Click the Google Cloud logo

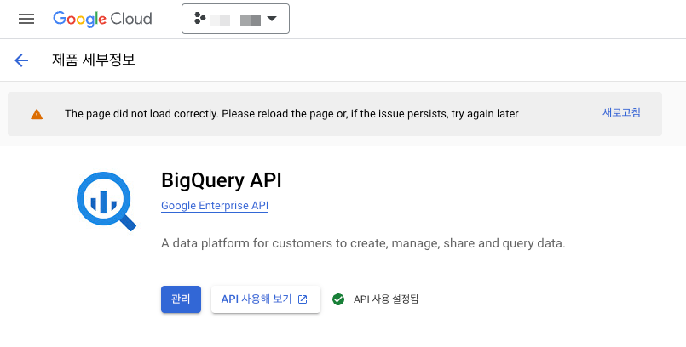pyautogui.click(x=102, y=19)
